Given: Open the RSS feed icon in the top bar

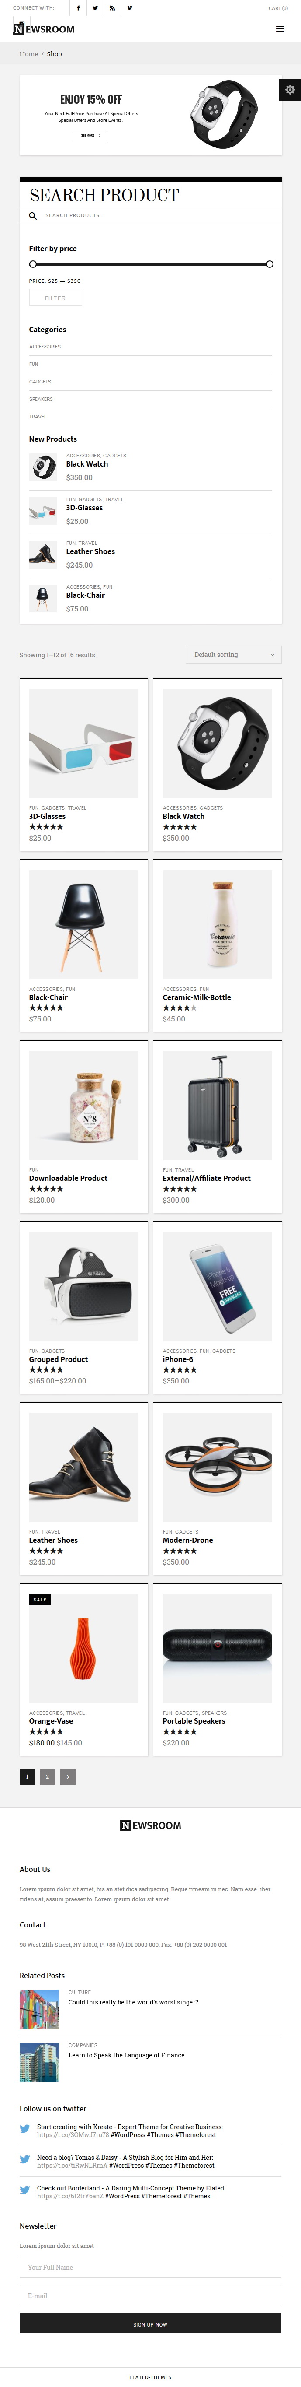Looking at the screenshot, I should [112, 7].
